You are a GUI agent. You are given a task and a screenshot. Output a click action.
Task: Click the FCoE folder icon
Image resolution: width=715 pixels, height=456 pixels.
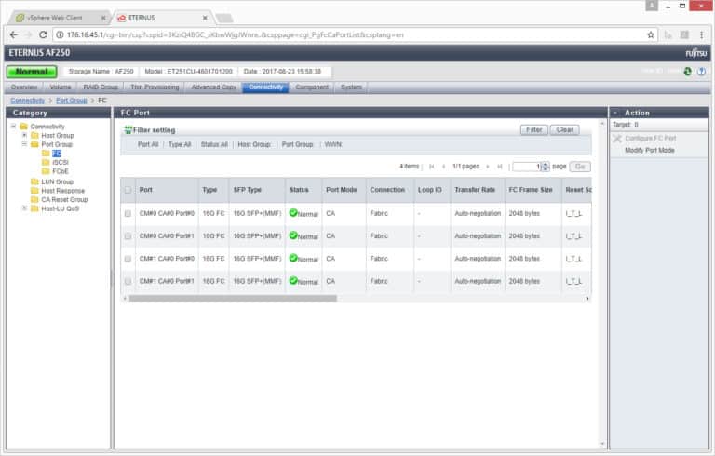coord(46,171)
